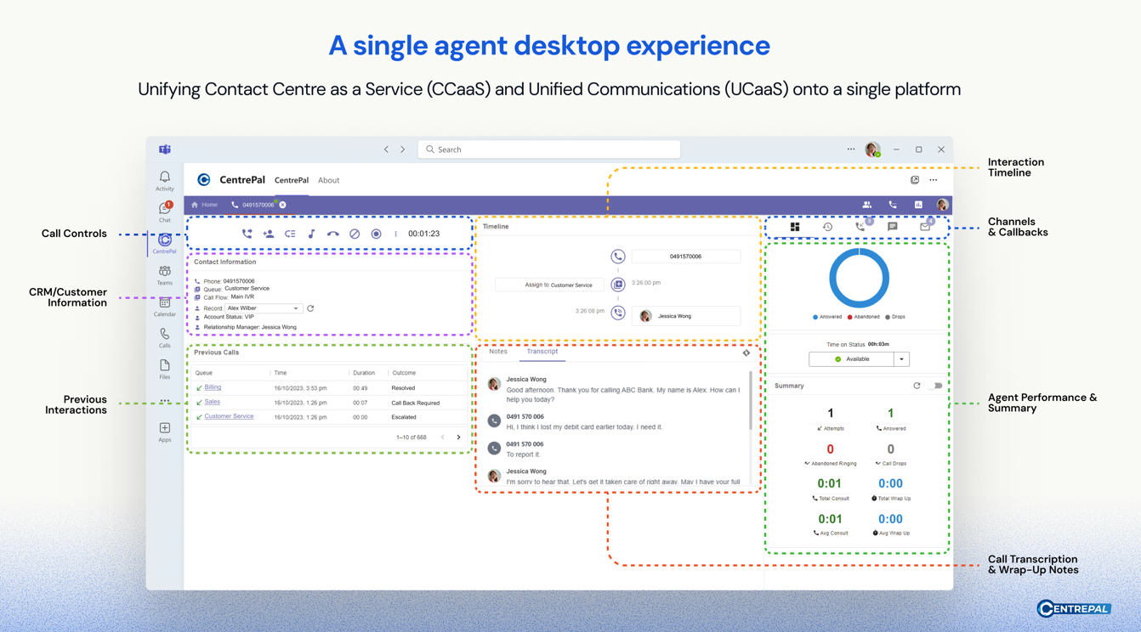Click the Available status button
Viewport: 1141px width, 632px height.
pos(852,359)
